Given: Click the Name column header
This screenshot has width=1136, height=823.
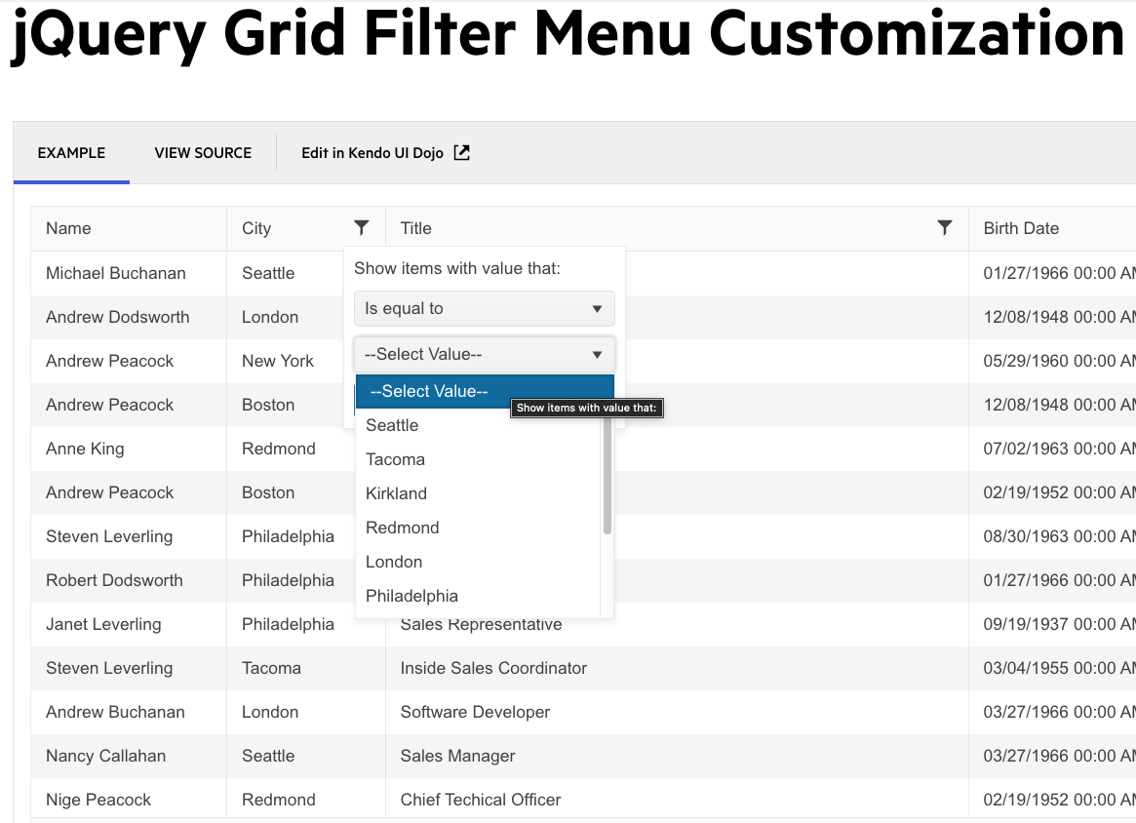Looking at the screenshot, I should (x=129, y=228).
